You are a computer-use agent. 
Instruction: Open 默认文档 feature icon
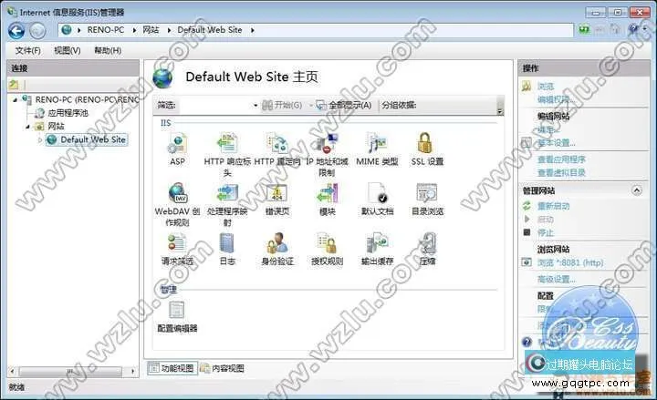pyautogui.click(x=377, y=193)
